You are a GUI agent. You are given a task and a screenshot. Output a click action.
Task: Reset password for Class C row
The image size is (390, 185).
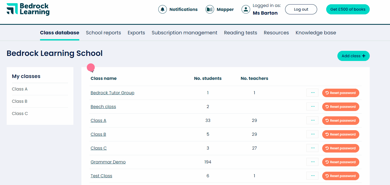pyautogui.click(x=341, y=148)
